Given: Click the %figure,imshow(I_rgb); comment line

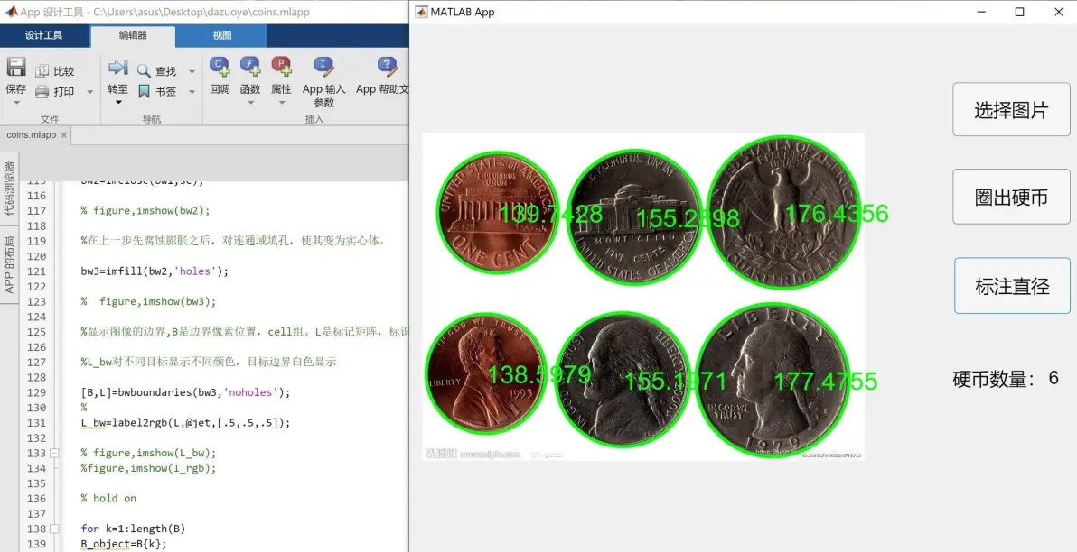Looking at the screenshot, I should pos(148,468).
